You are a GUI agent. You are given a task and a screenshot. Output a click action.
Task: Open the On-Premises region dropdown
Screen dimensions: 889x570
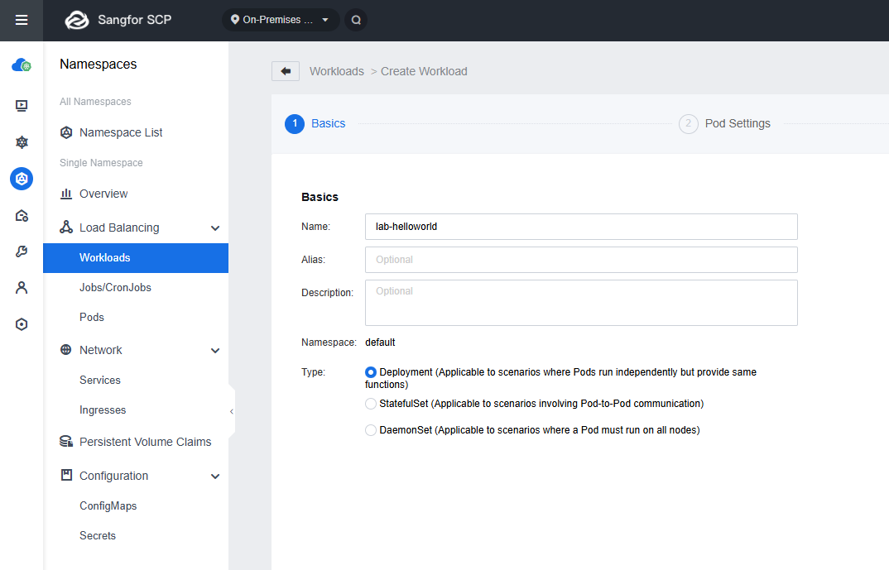pyautogui.click(x=281, y=20)
